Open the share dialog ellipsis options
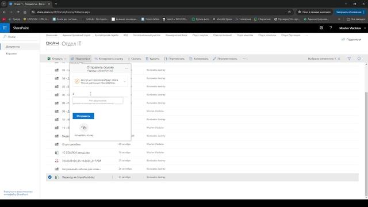368x207 pixels. [126, 68]
